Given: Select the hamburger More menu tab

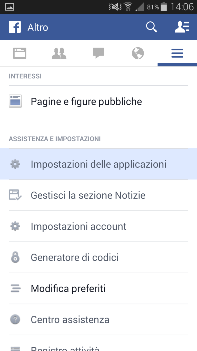Looking at the screenshot, I should pos(177,53).
